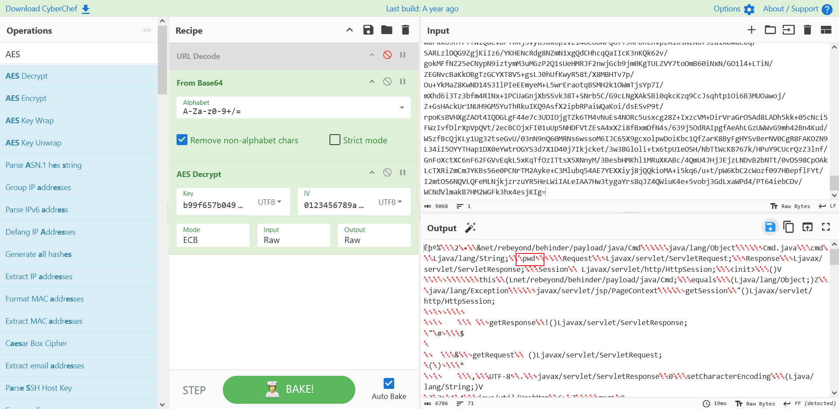Select AES Key Unwrap operation
Viewport: 839px width, 409px height.
79,143
